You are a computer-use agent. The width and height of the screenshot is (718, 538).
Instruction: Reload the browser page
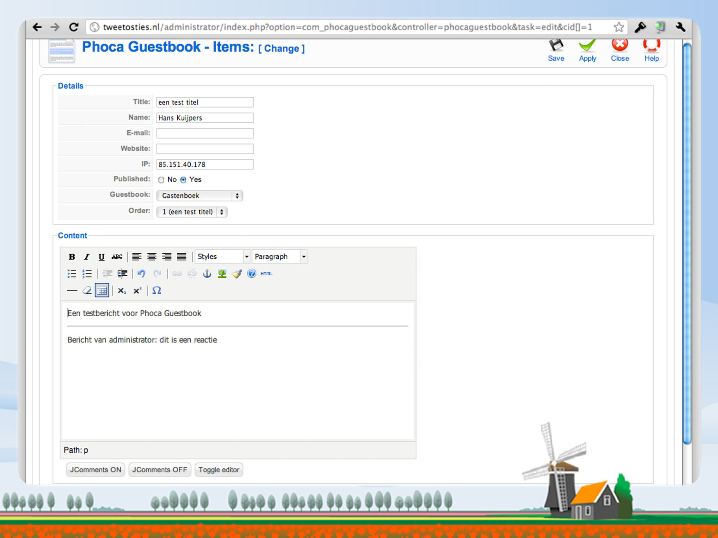74,27
